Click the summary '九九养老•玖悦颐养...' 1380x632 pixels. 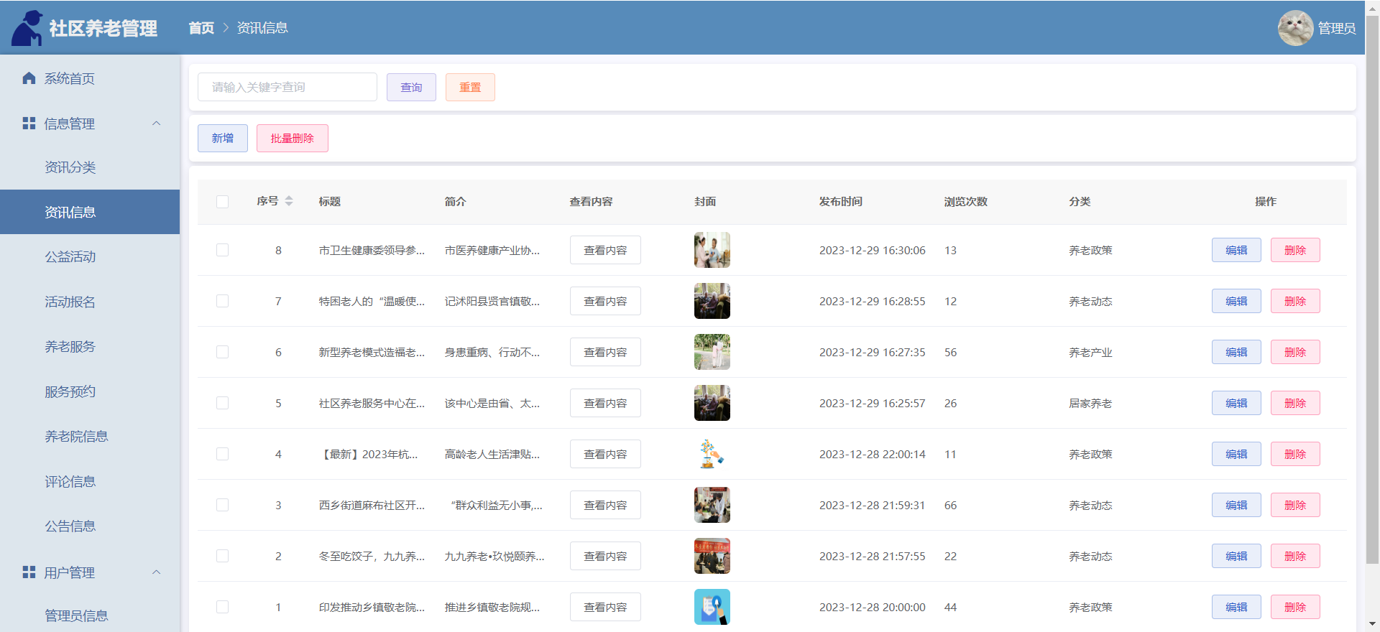pos(494,556)
